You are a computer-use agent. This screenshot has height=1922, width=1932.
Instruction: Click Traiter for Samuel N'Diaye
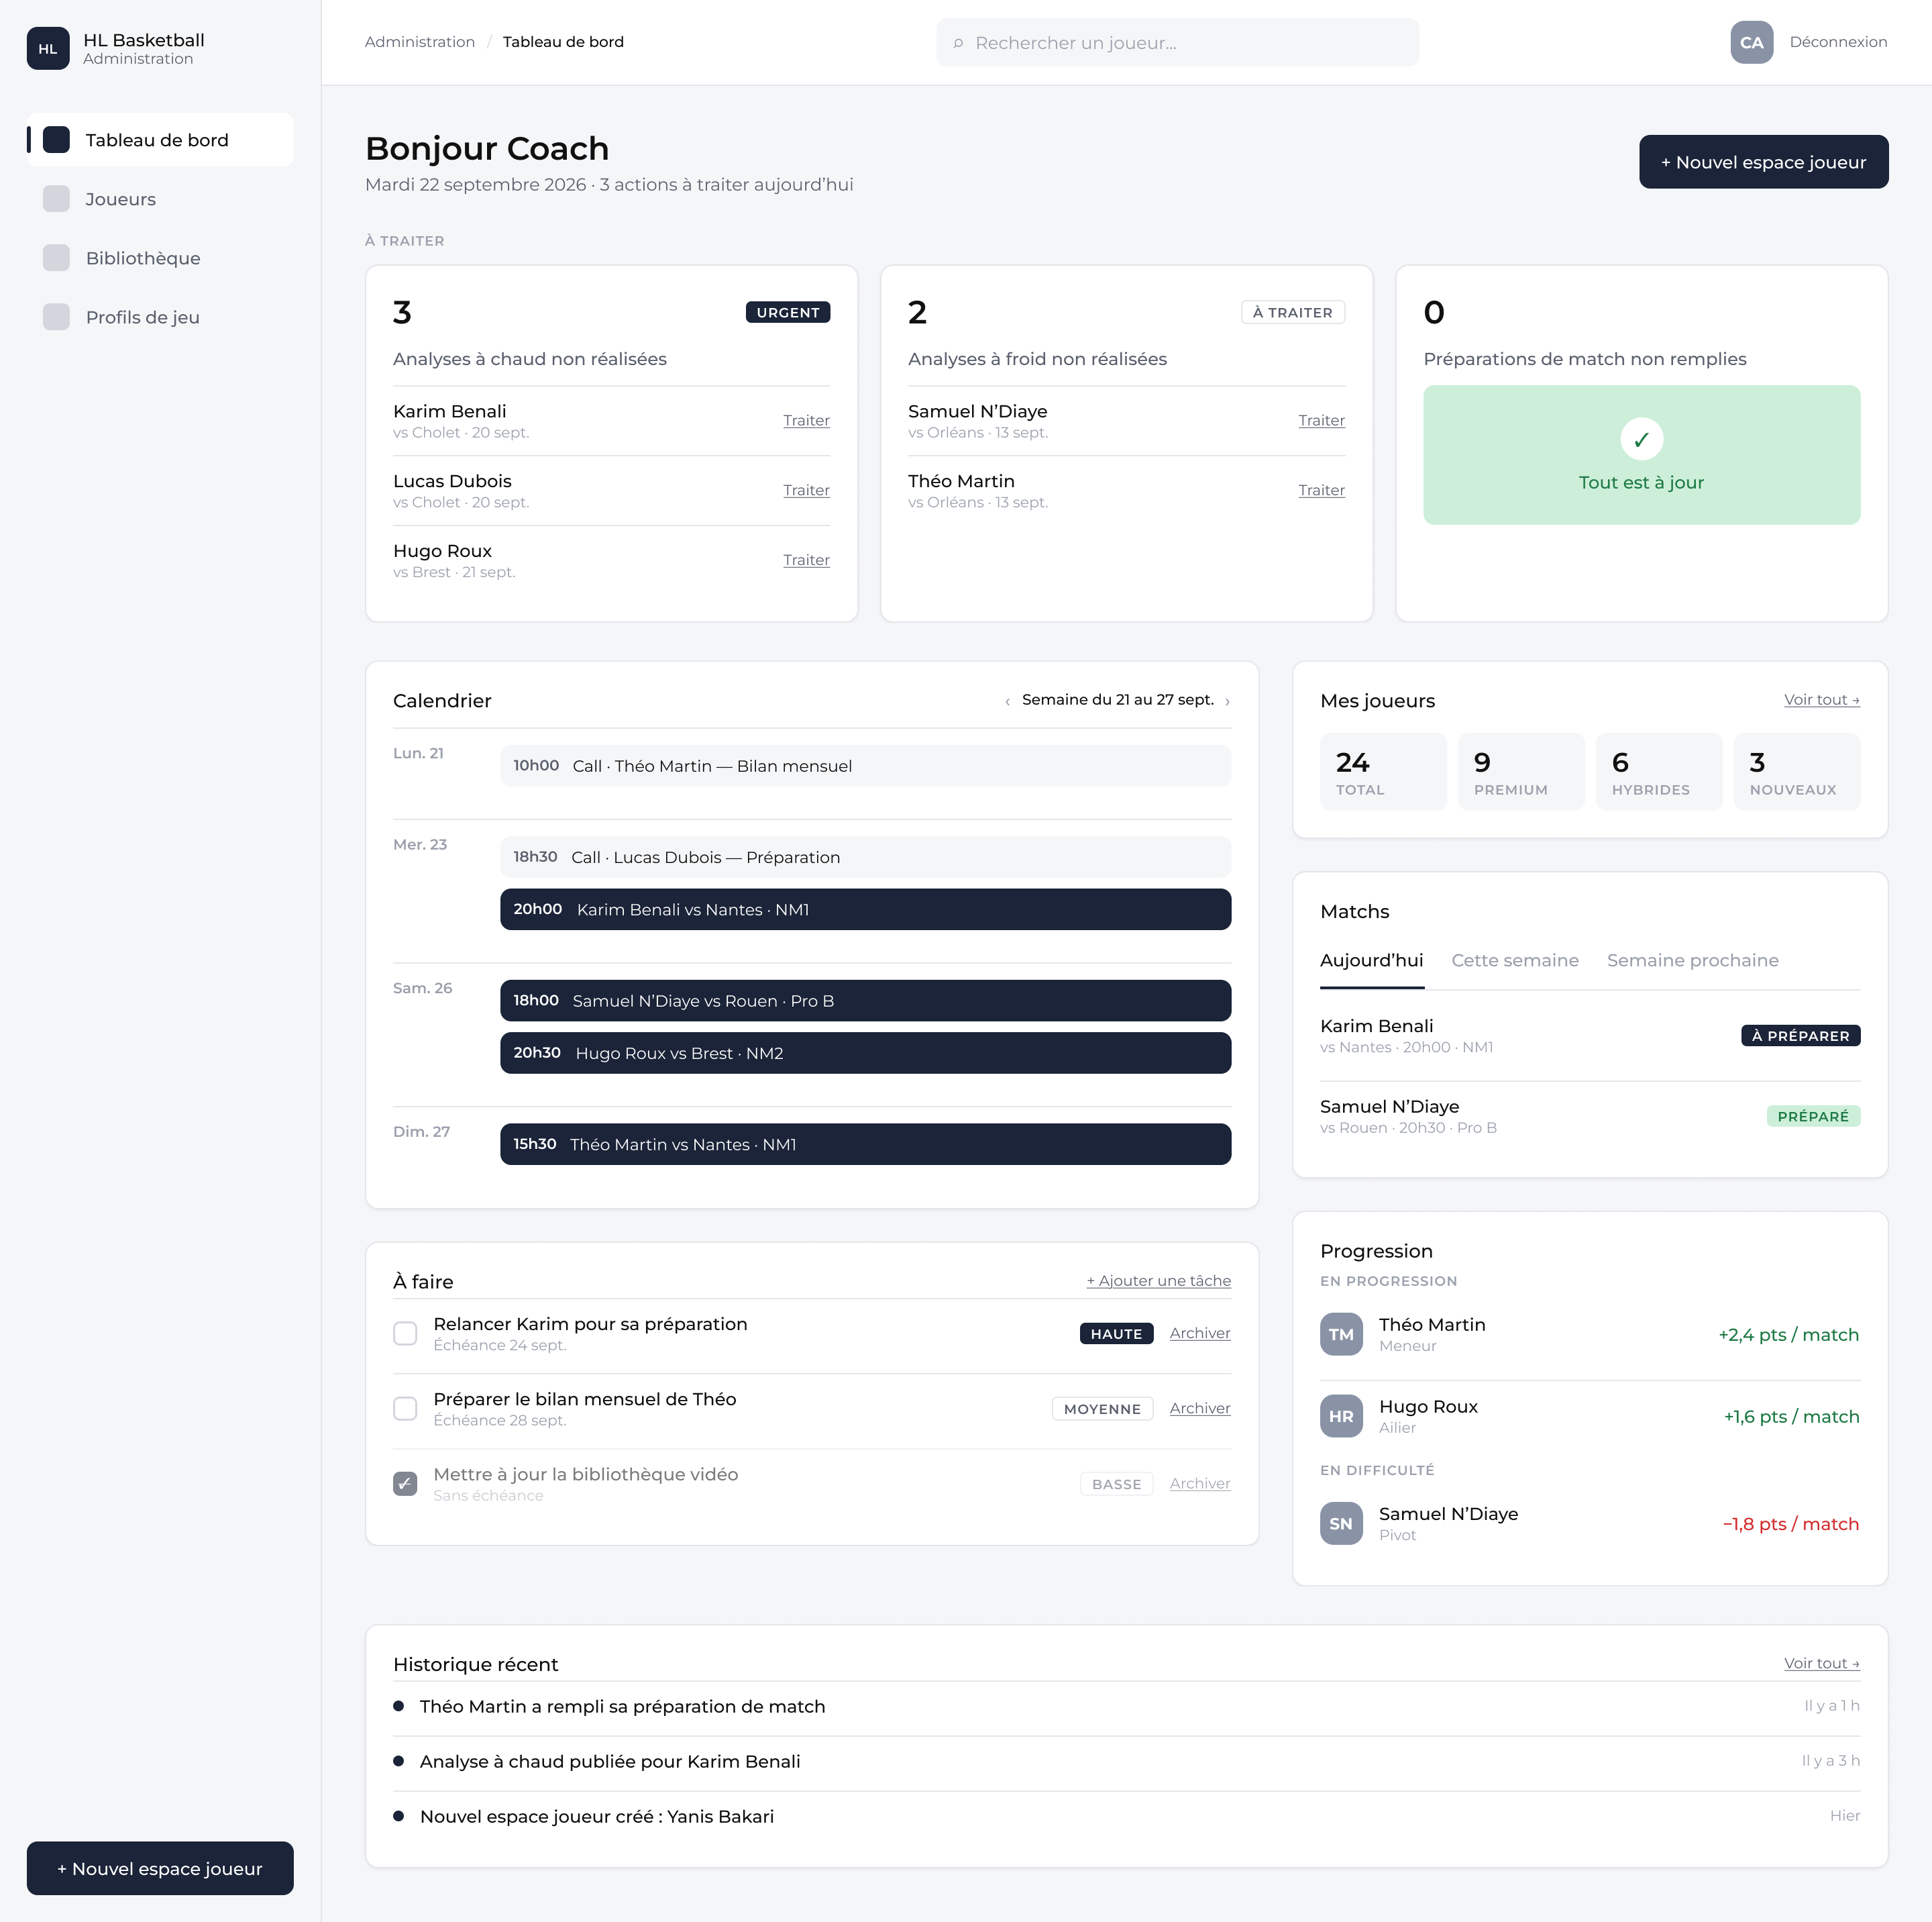1321,420
